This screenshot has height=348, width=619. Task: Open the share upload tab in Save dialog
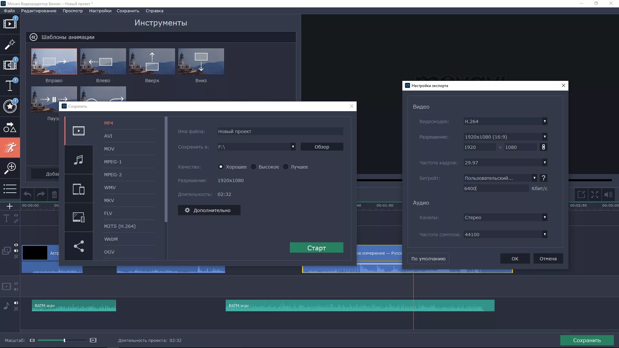click(x=78, y=246)
